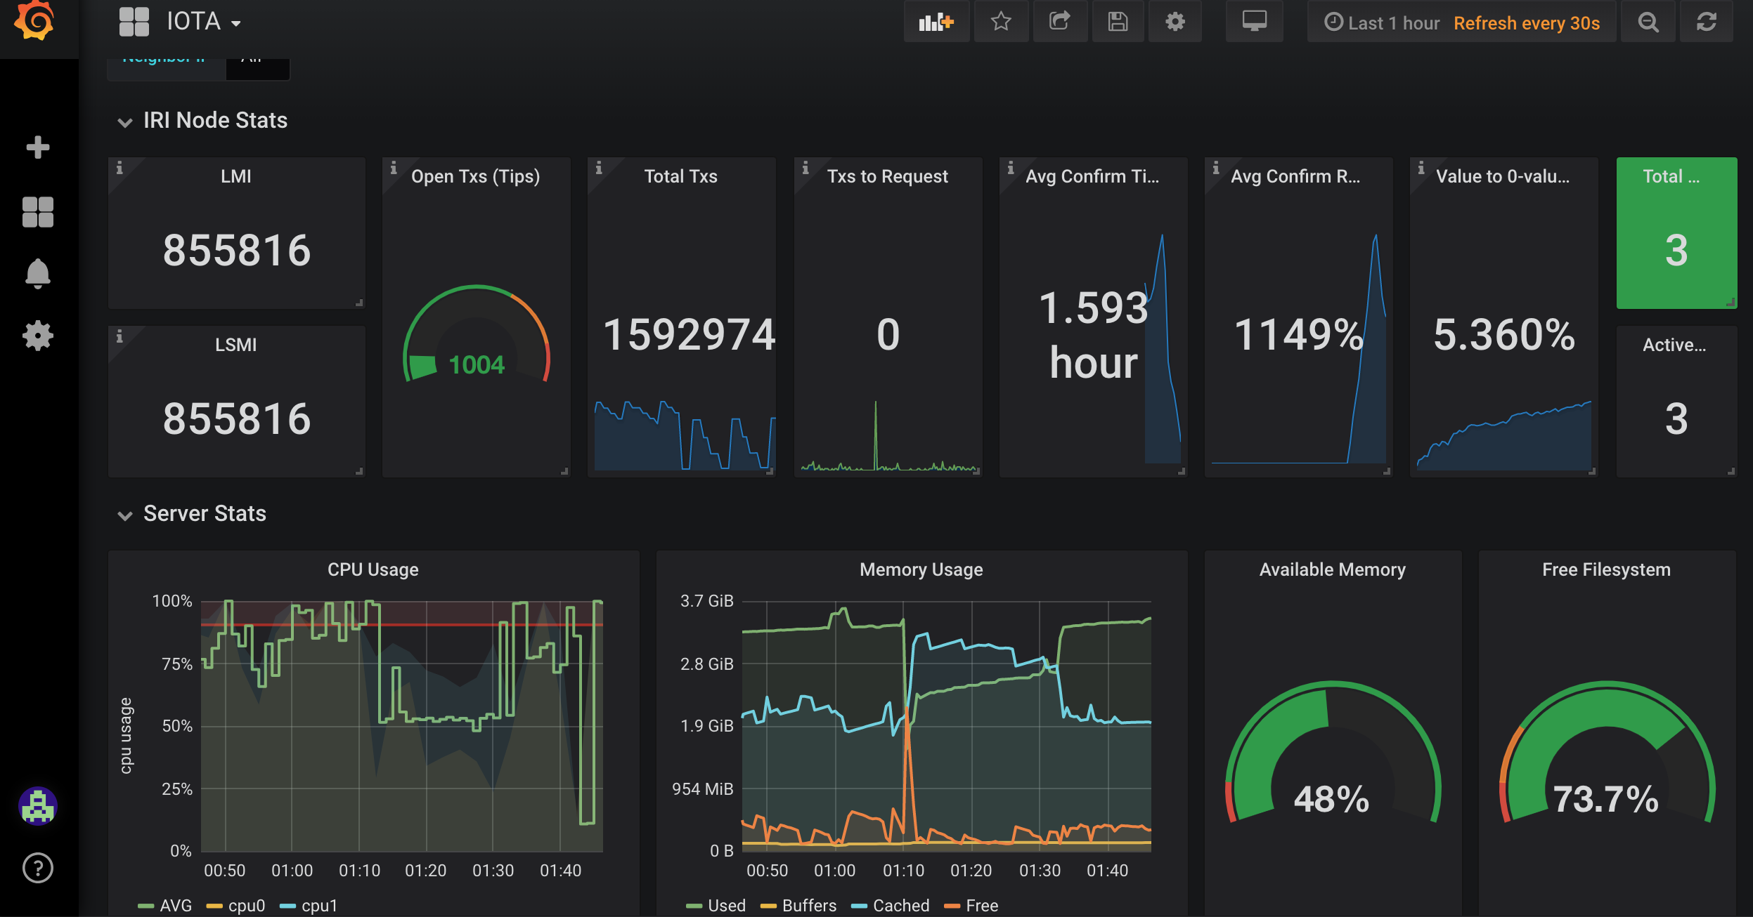The height and width of the screenshot is (917, 1753).
Task: Open the Create plus menu in sidebar
Action: tap(38, 147)
